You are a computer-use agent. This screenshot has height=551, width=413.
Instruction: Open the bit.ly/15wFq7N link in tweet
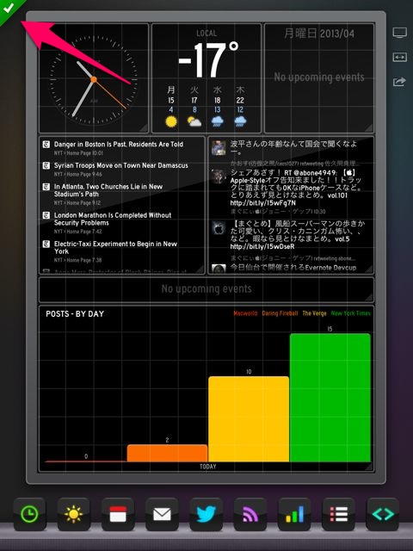262,203
